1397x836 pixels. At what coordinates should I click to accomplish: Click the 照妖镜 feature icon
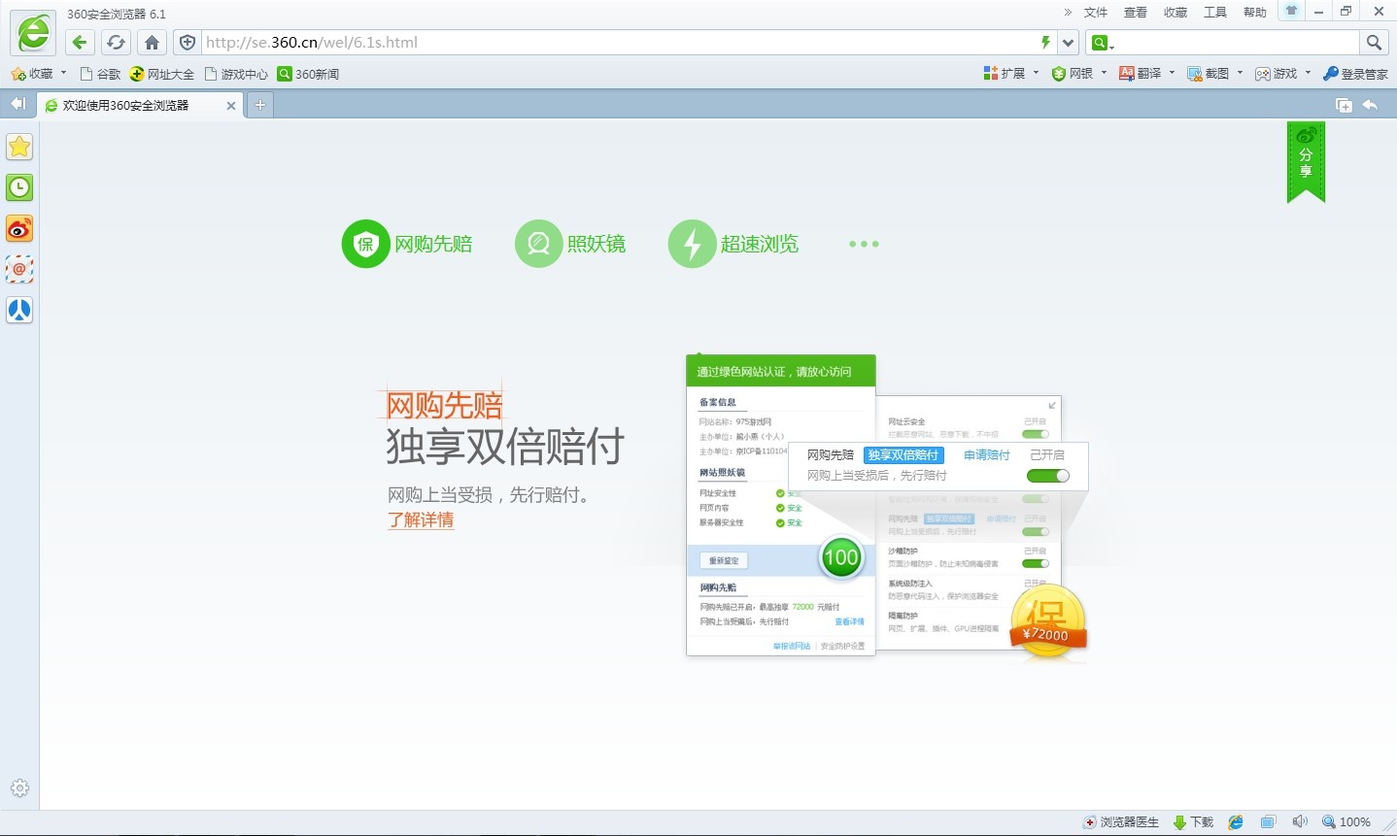(x=538, y=244)
